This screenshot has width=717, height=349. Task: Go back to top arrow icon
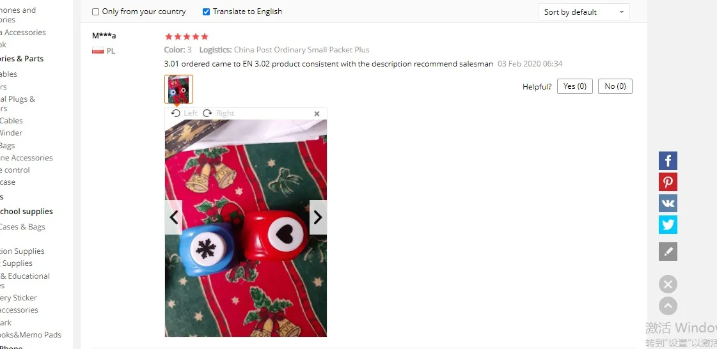pos(668,306)
